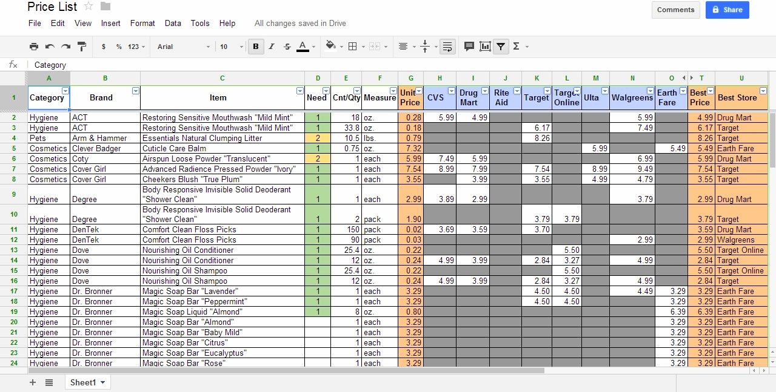The image size is (776, 392).
Task: Click the Print icon in toolbar
Action: (34, 47)
